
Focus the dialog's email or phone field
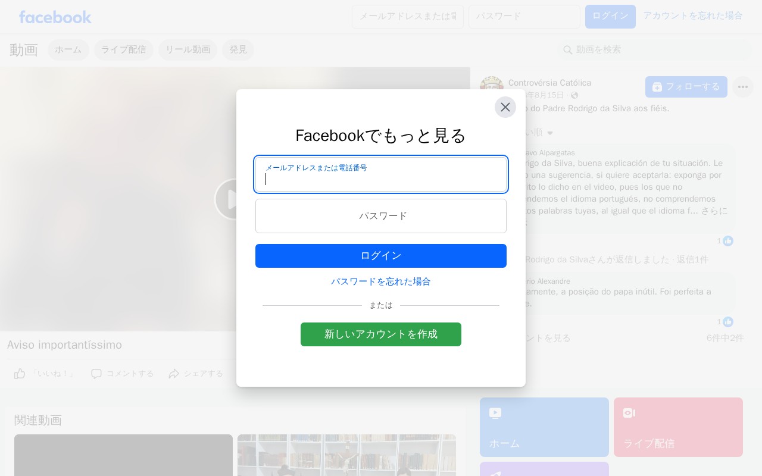381,174
